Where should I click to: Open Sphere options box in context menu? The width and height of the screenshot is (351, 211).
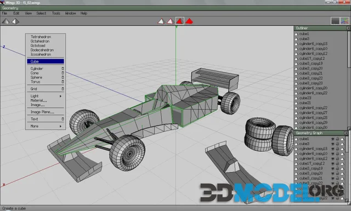63,77
